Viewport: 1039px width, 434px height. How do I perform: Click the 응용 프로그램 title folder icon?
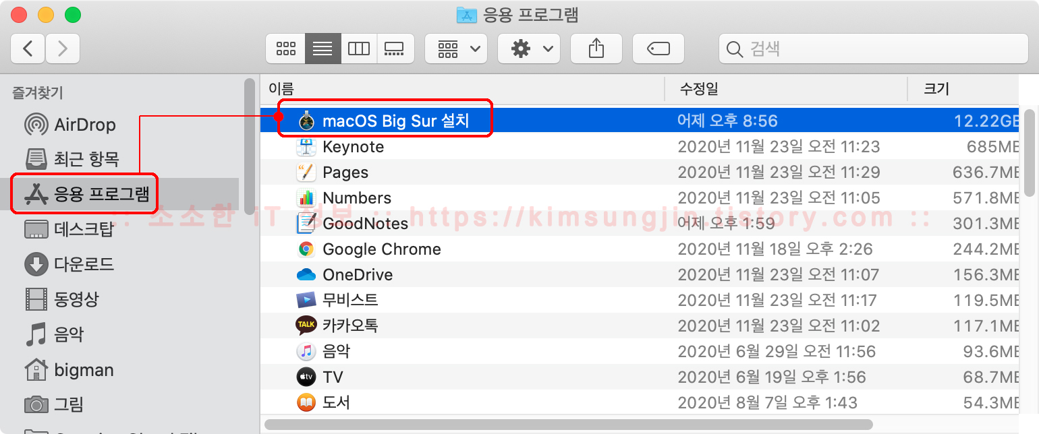pos(467,14)
